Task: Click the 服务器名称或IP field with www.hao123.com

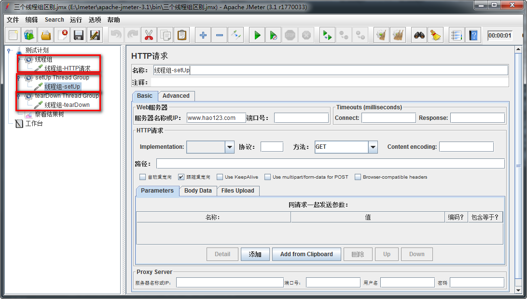Action: click(216, 118)
